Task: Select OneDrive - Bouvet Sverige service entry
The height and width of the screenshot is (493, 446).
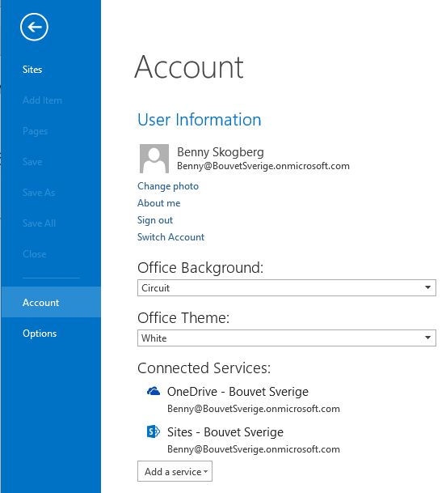Action: click(238, 392)
